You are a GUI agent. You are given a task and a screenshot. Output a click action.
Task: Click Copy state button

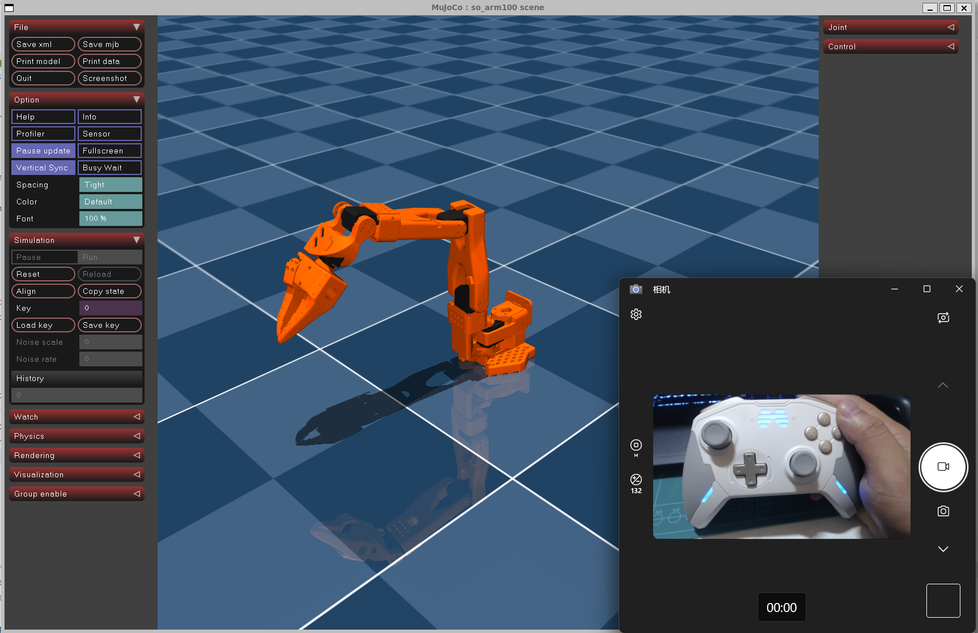click(x=109, y=291)
